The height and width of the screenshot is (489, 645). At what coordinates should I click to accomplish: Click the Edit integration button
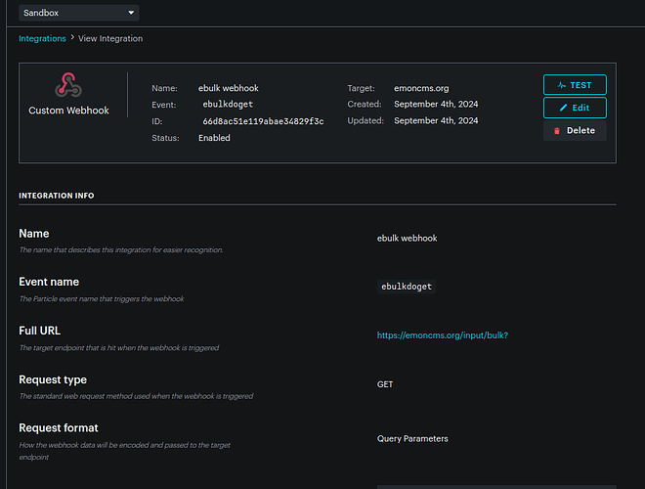tap(575, 108)
